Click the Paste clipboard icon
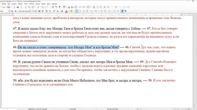 coord(33,7)
